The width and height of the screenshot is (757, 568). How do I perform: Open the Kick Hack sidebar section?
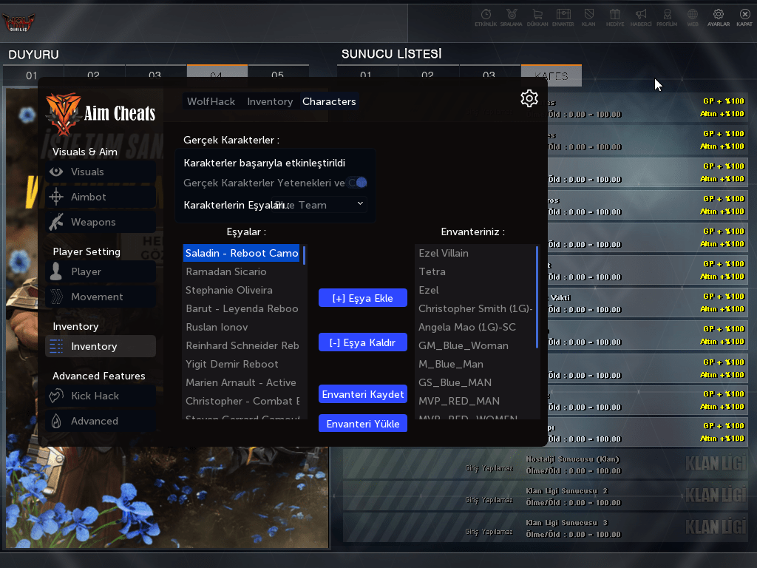point(101,396)
